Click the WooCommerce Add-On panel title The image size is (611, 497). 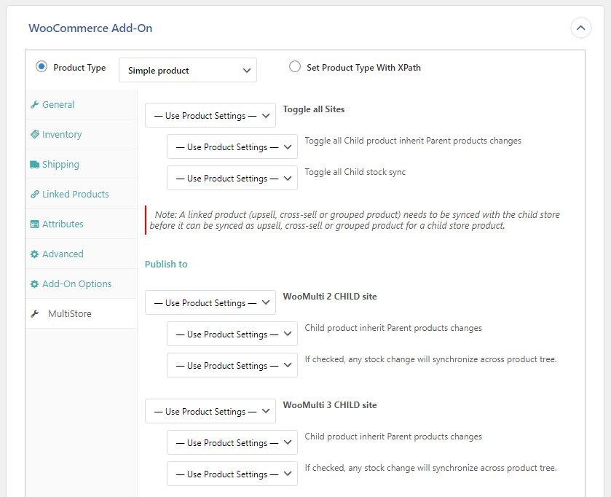[x=90, y=28]
